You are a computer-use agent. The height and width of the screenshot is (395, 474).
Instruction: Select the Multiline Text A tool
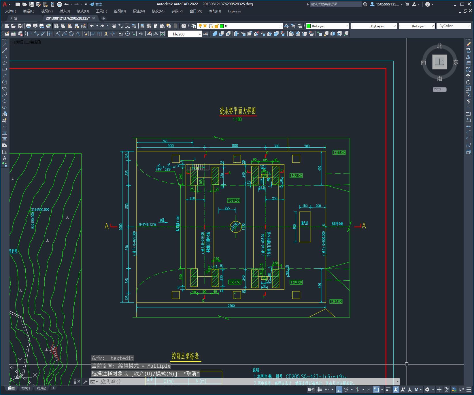[5, 158]
